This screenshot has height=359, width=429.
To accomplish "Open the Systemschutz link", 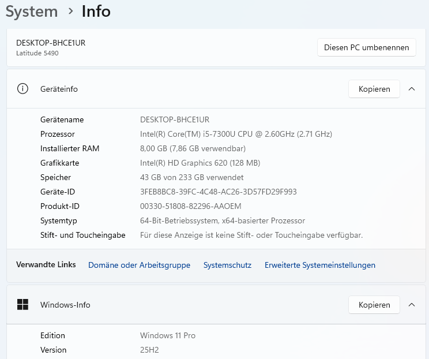I will pyautogui.click(x=227, y=265).
